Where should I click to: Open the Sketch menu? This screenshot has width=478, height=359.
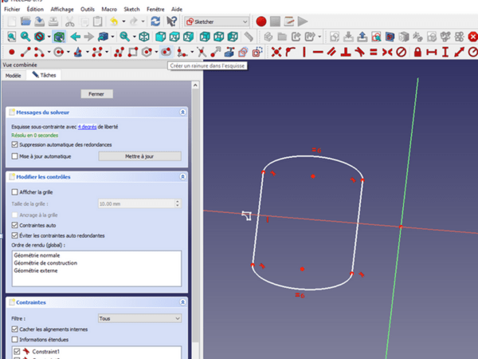[x=131, y=8]
